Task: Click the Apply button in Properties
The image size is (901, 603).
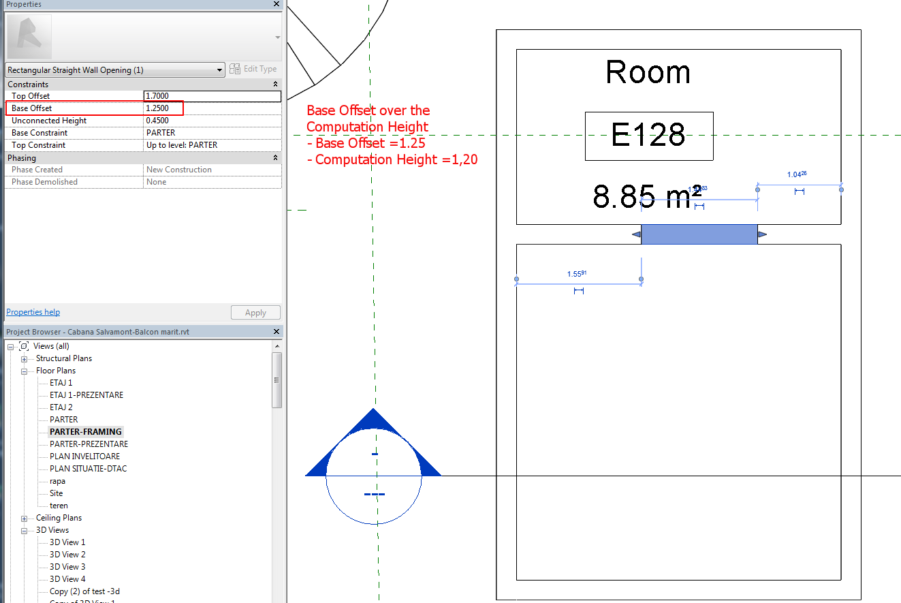Action: coord(255,312)
